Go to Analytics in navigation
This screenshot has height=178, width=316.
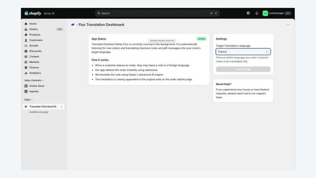click(x=35, y=73)
